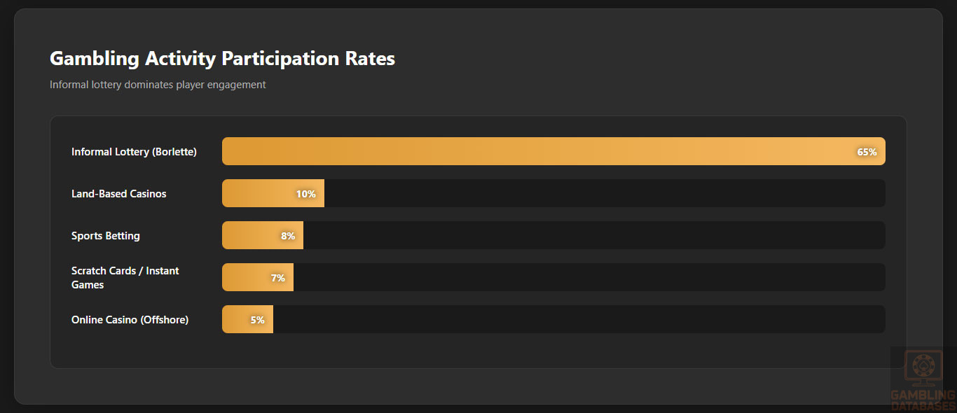Click the unfilled track of Sports Betting bar

[594, 236]
